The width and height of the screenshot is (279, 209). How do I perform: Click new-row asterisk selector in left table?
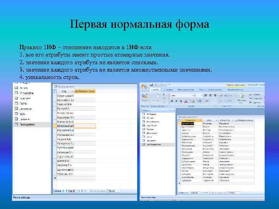tap(55, 178)
